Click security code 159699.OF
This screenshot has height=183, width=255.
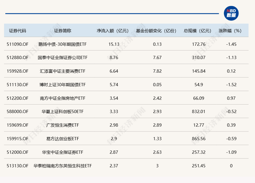[18, 125]
